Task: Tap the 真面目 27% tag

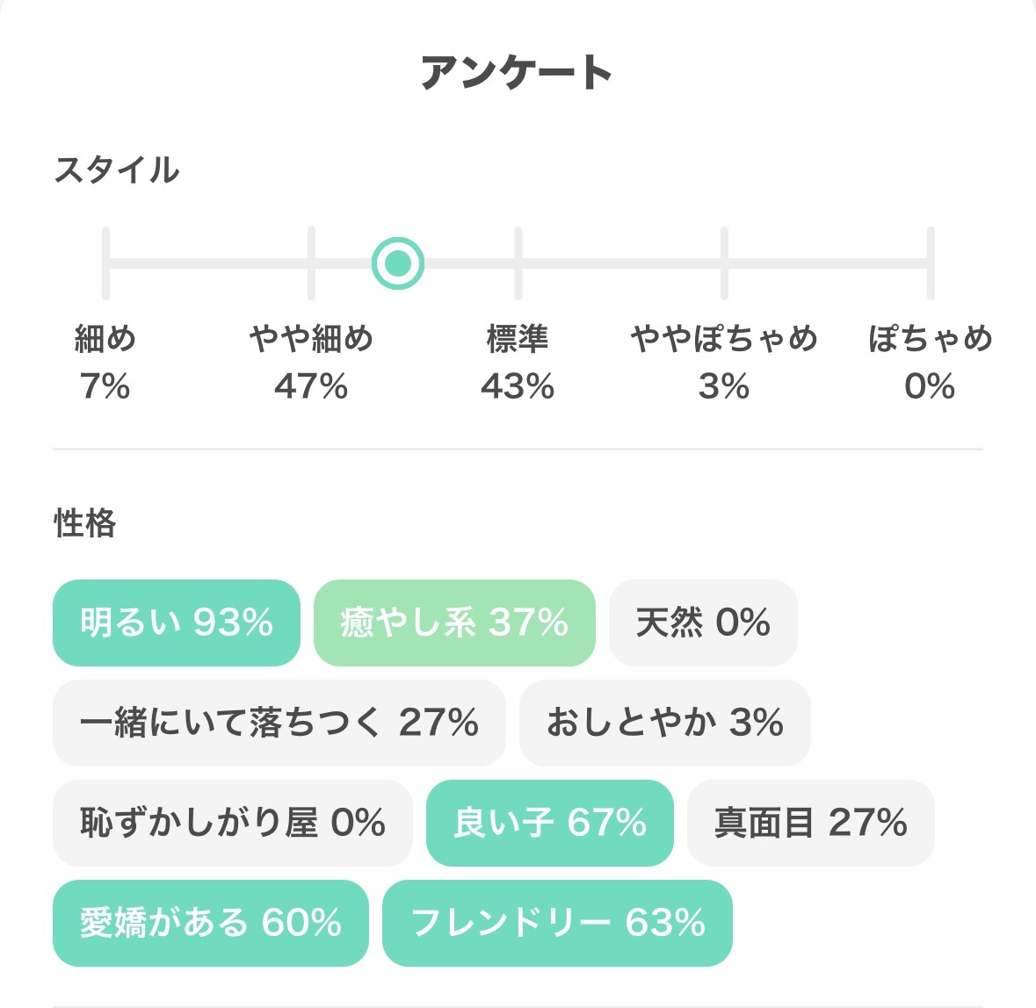Action: (x=810, y=823)
